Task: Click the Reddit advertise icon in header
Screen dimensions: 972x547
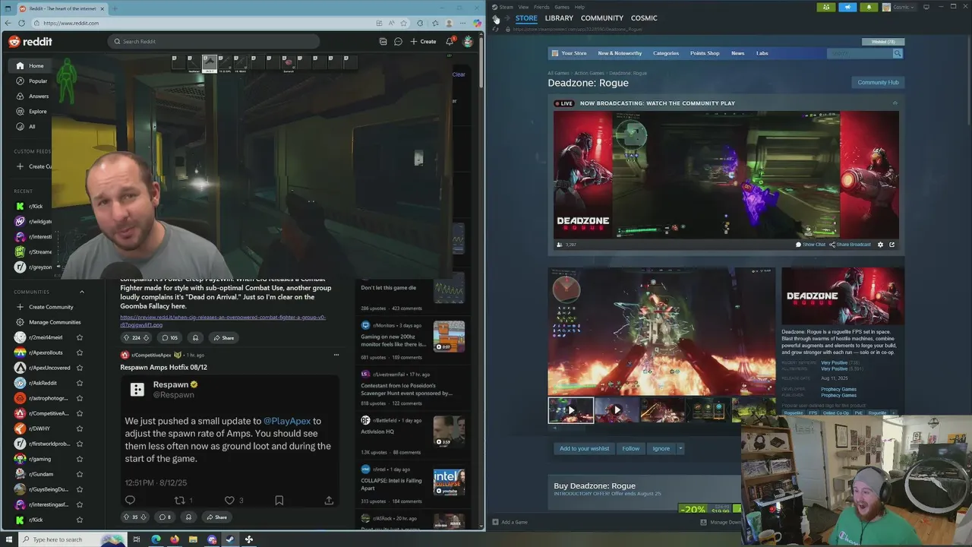Action: coord(383,42)
